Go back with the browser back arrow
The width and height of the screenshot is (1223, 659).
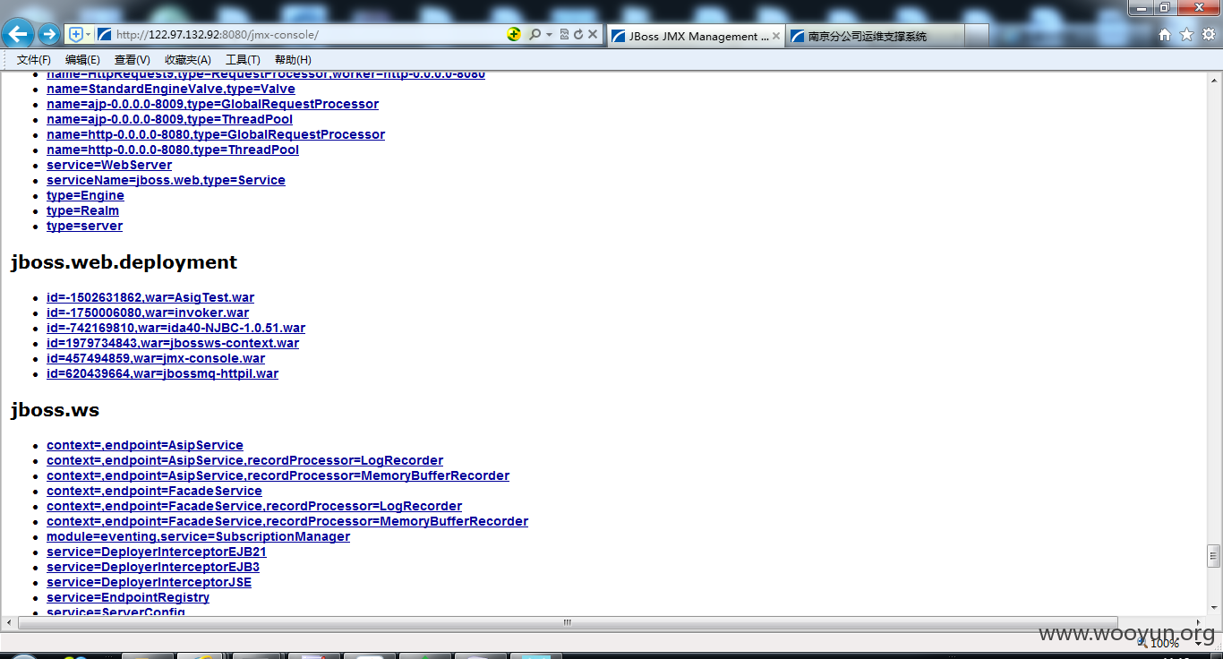pyautogui.click(x=18, y=35)
